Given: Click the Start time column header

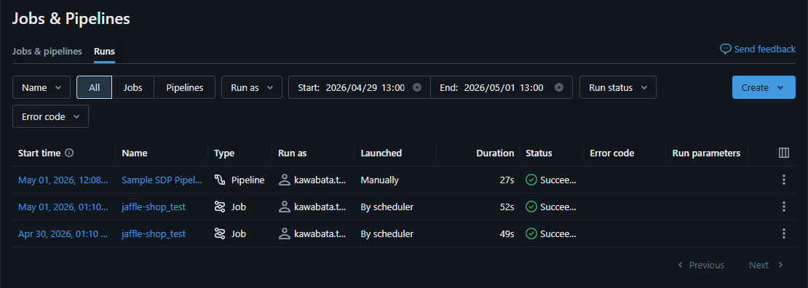Looking at the screenshot, I should pyautogui.click(x=39, y=153).
